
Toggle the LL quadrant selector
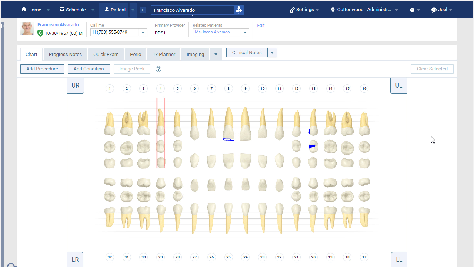399,260
